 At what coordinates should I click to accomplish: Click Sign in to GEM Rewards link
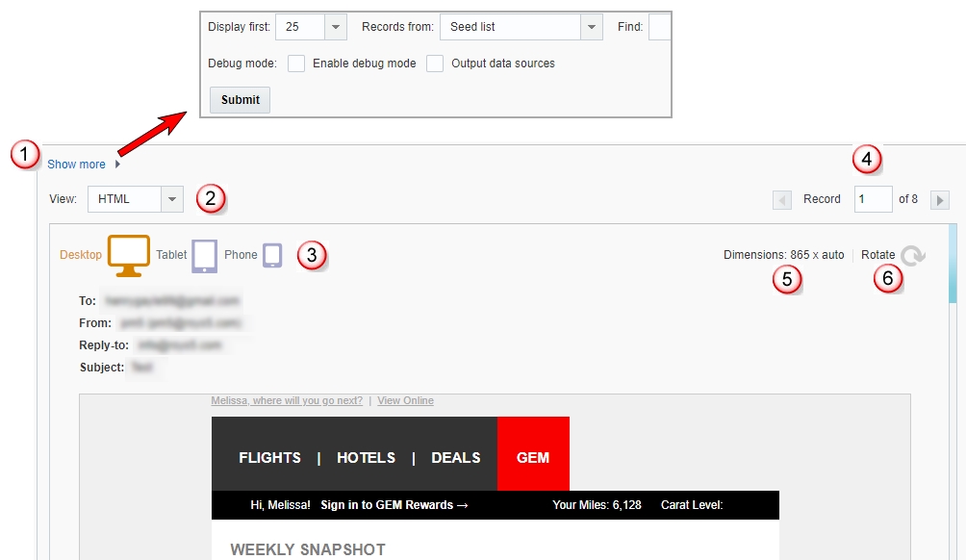click(394, 505)
